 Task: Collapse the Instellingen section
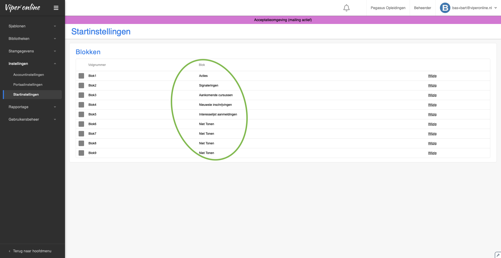[32, 64]
